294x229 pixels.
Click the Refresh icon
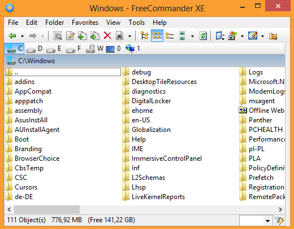pos(203,36)
